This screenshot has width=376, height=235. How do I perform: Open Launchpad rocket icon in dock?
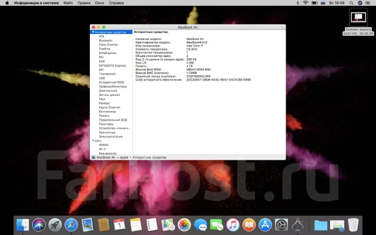(55, 224)
